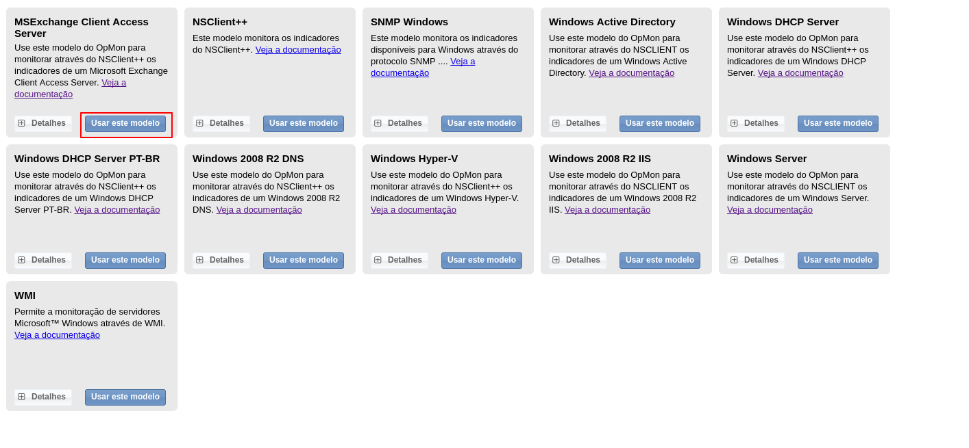Click the Windows Server card title
Screen dimensions: 969x448
tap(767, 159)
